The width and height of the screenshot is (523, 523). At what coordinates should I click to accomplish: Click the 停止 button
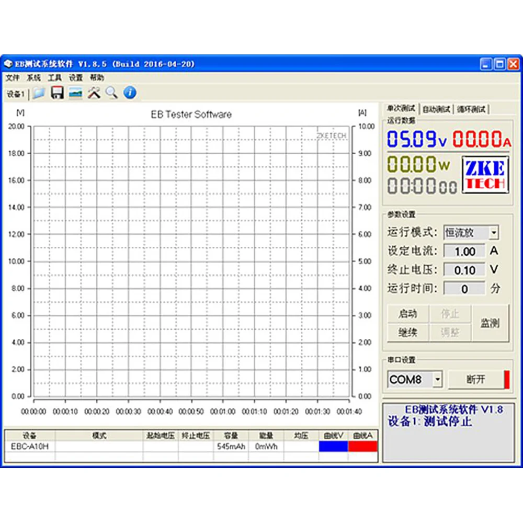click(x=450, y=313)
